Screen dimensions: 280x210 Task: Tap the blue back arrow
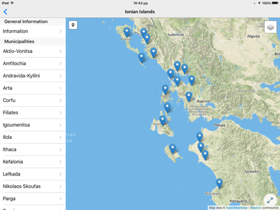click(x=5, y=12)
